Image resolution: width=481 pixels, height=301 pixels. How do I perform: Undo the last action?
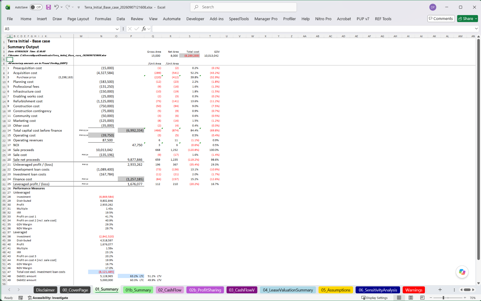(56, 7)
